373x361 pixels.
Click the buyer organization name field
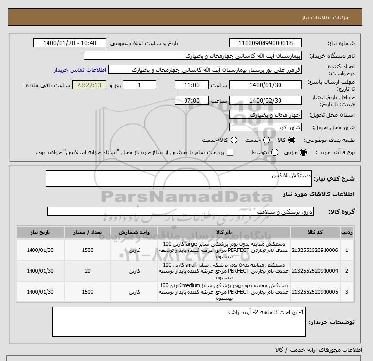193,55
